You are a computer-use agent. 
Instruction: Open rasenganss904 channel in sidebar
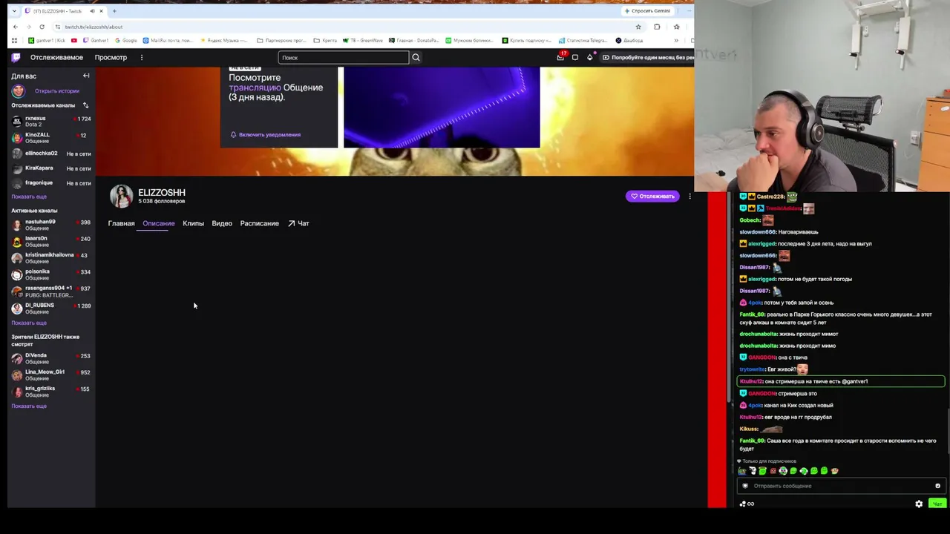tap(51, 291)
